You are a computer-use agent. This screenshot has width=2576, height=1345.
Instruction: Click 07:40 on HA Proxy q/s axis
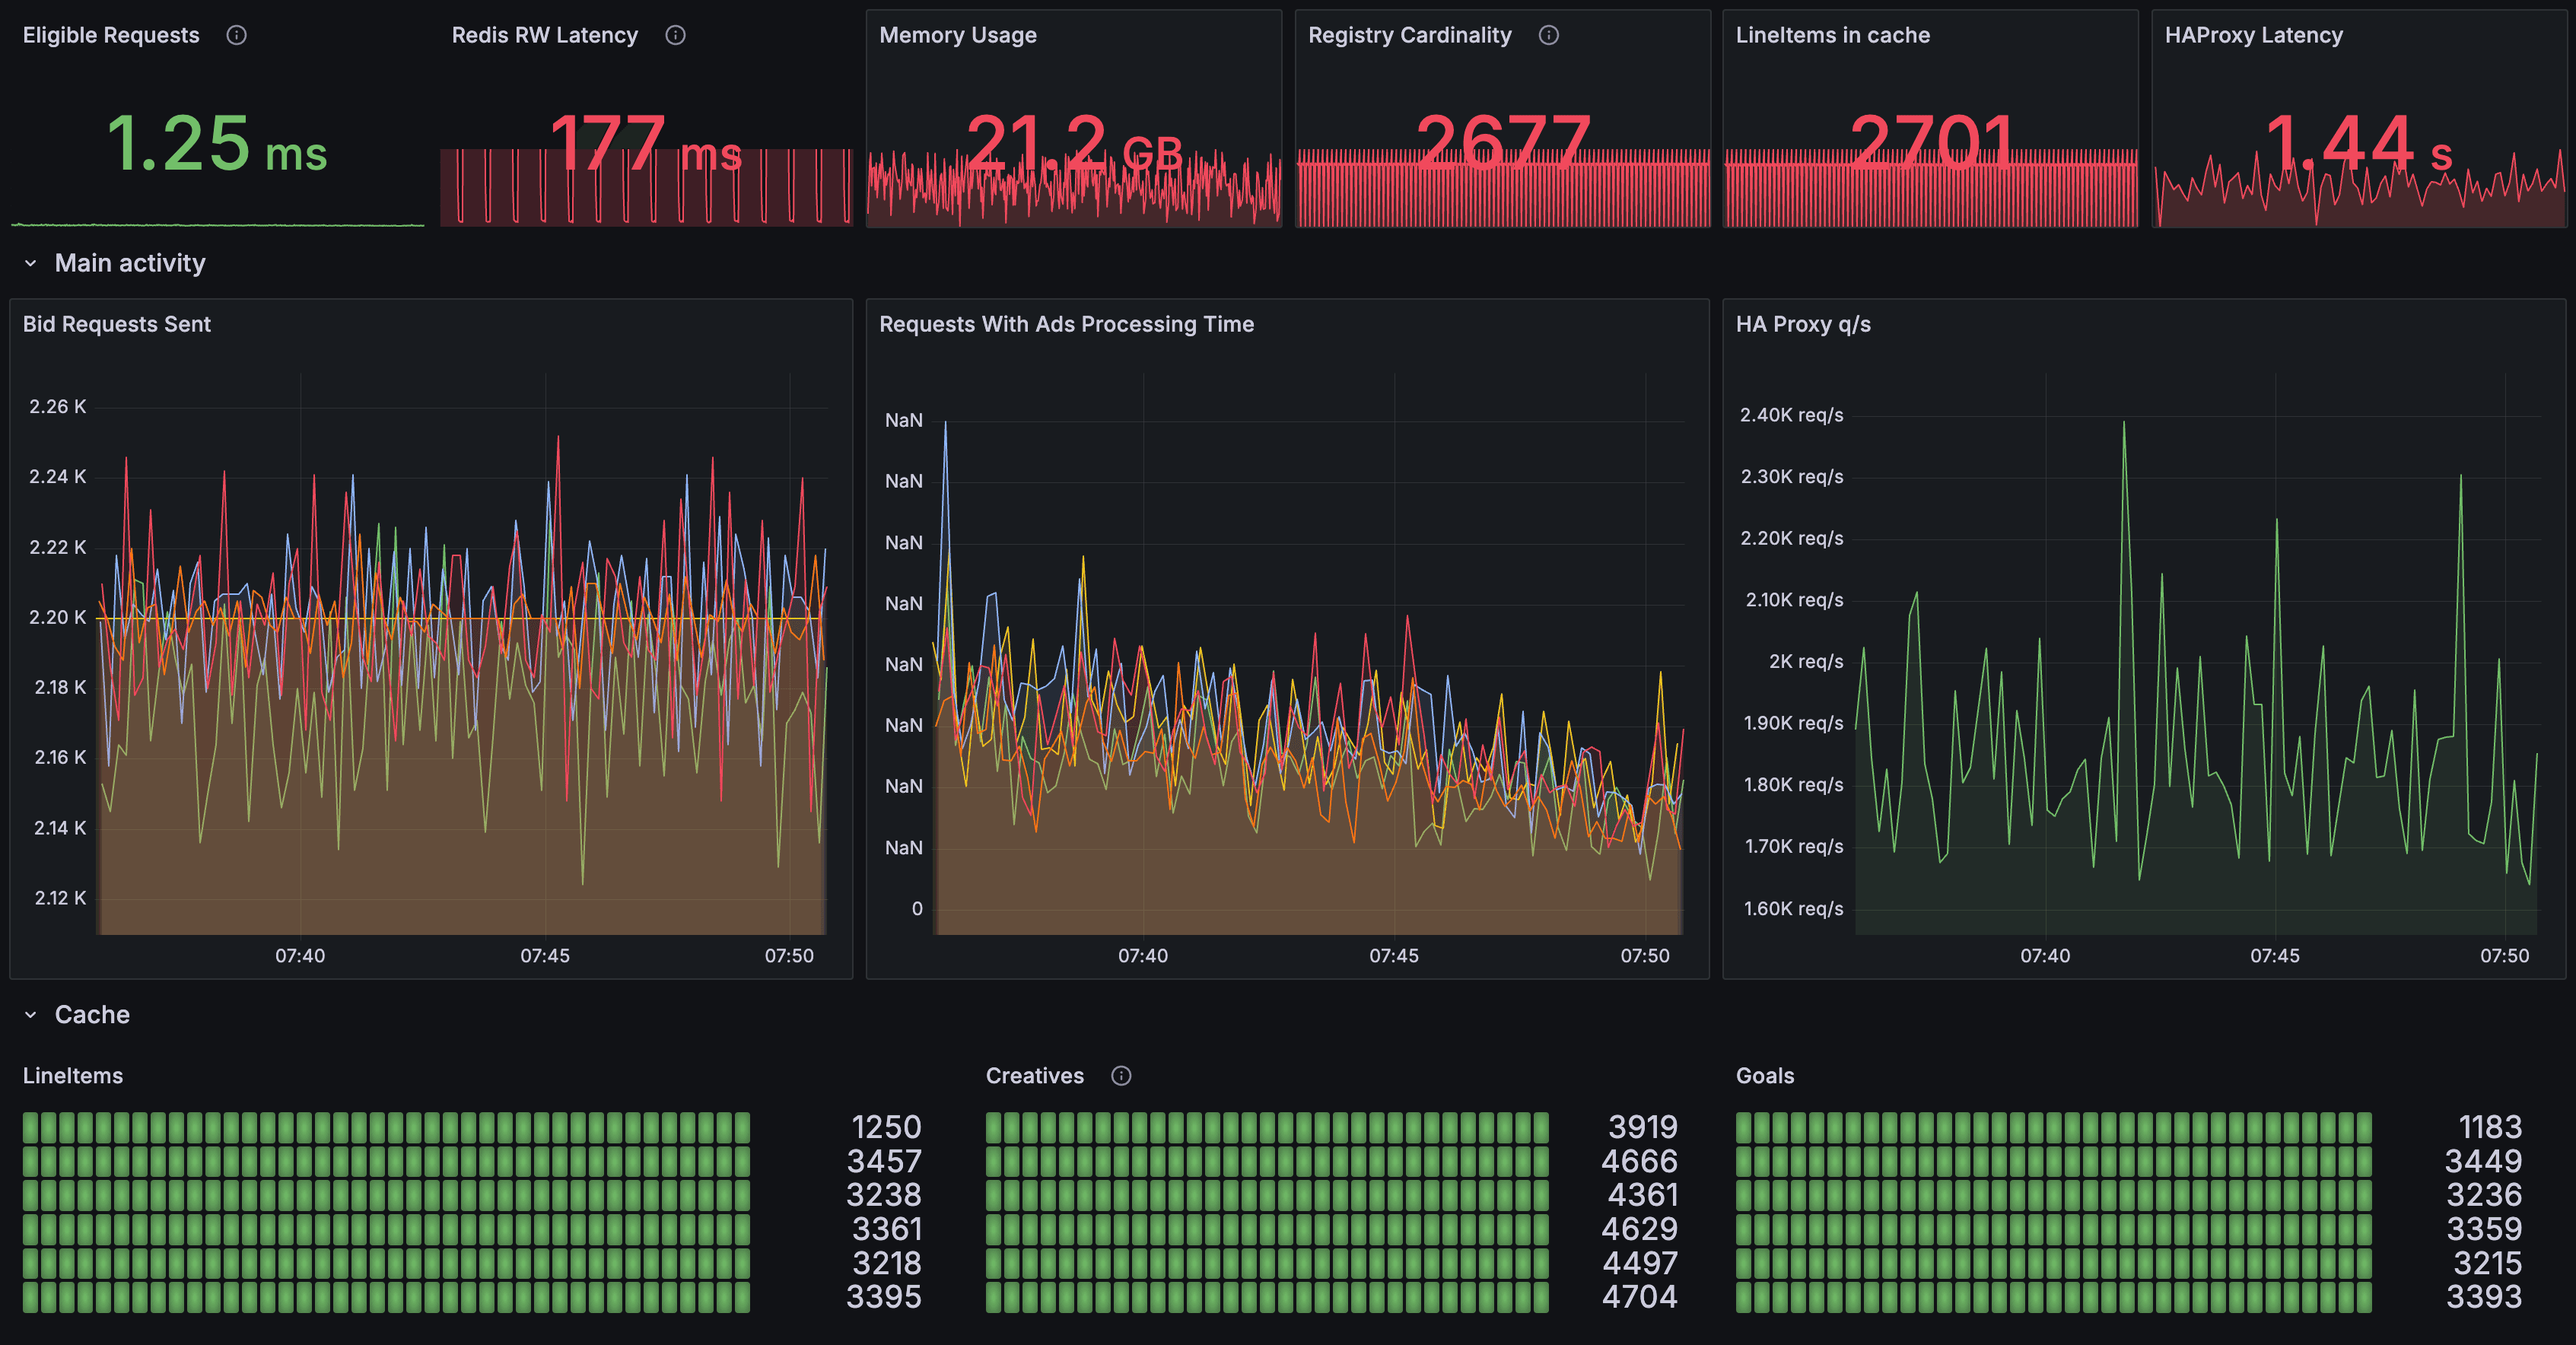click(2045, 956)
